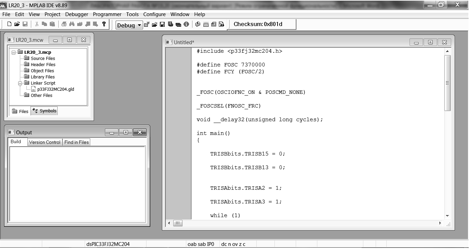Click the Checksum 0x801d field
Viewport: 470px width, 249px height.
click(262, 24)
